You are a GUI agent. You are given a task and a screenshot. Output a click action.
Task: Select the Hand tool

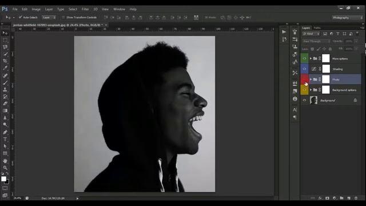pos(5,161)
